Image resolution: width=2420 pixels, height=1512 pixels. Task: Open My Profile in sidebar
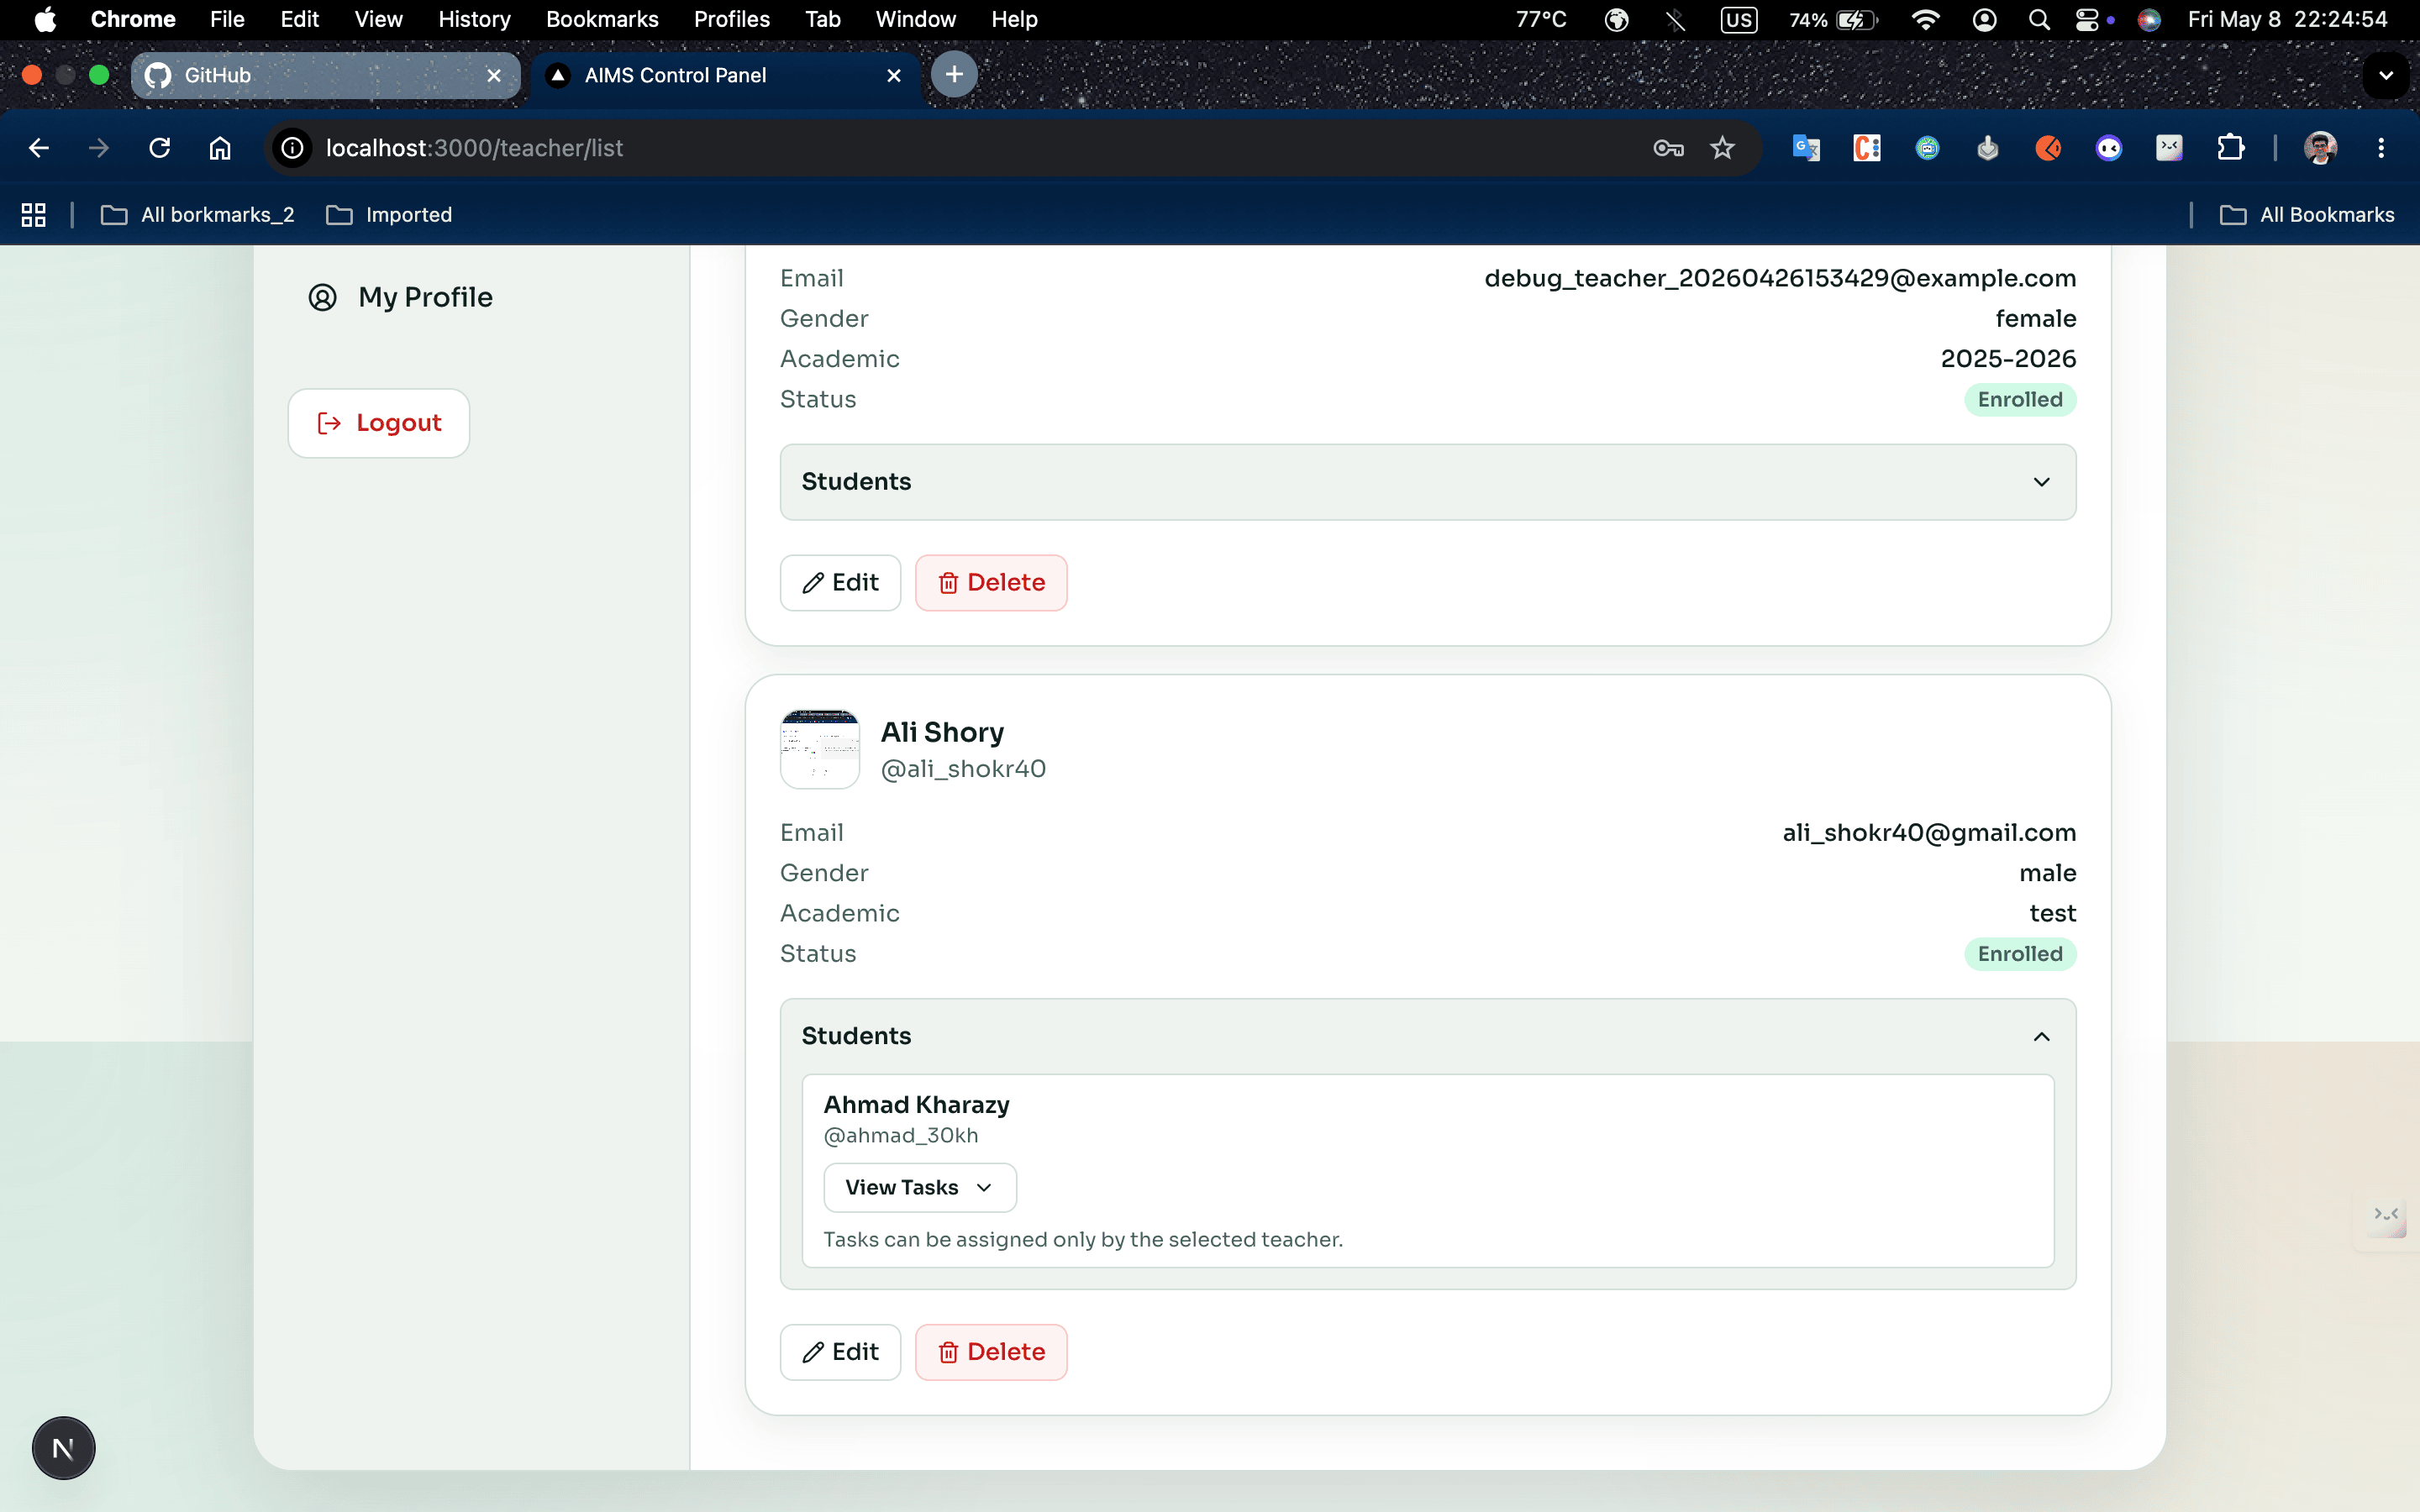[400, 297]
